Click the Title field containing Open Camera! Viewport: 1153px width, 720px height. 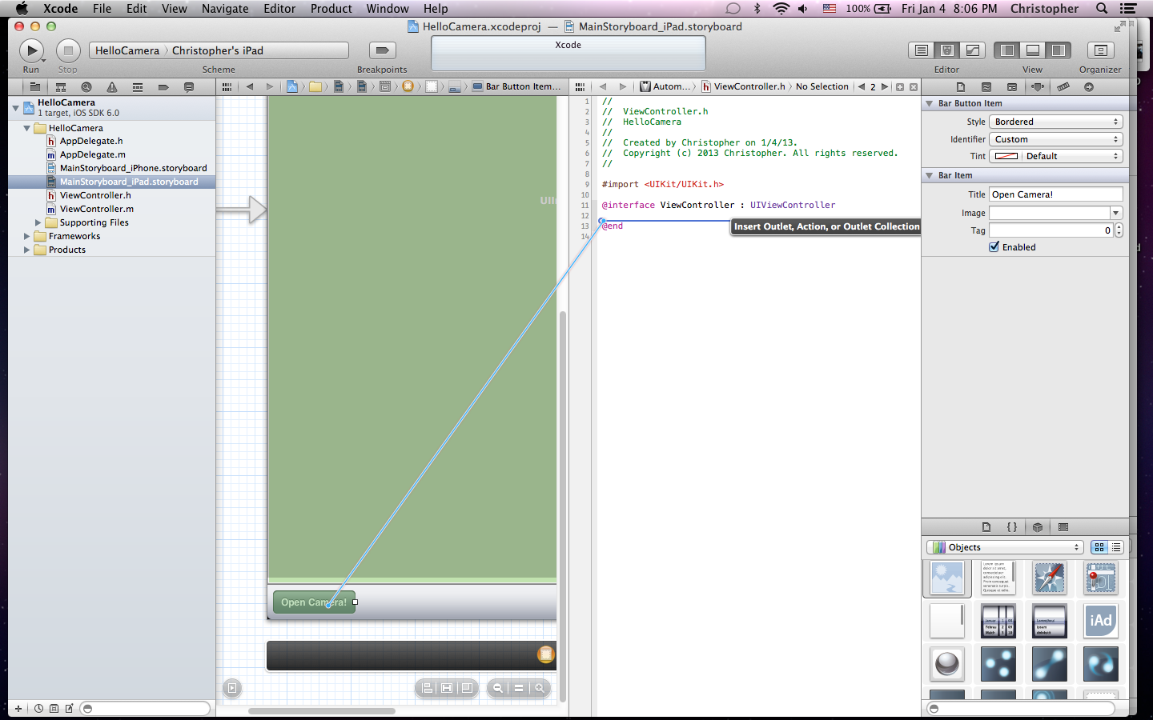tap(1056, 194)
